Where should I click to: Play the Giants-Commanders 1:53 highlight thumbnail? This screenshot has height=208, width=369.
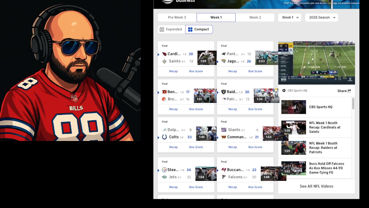276,134
